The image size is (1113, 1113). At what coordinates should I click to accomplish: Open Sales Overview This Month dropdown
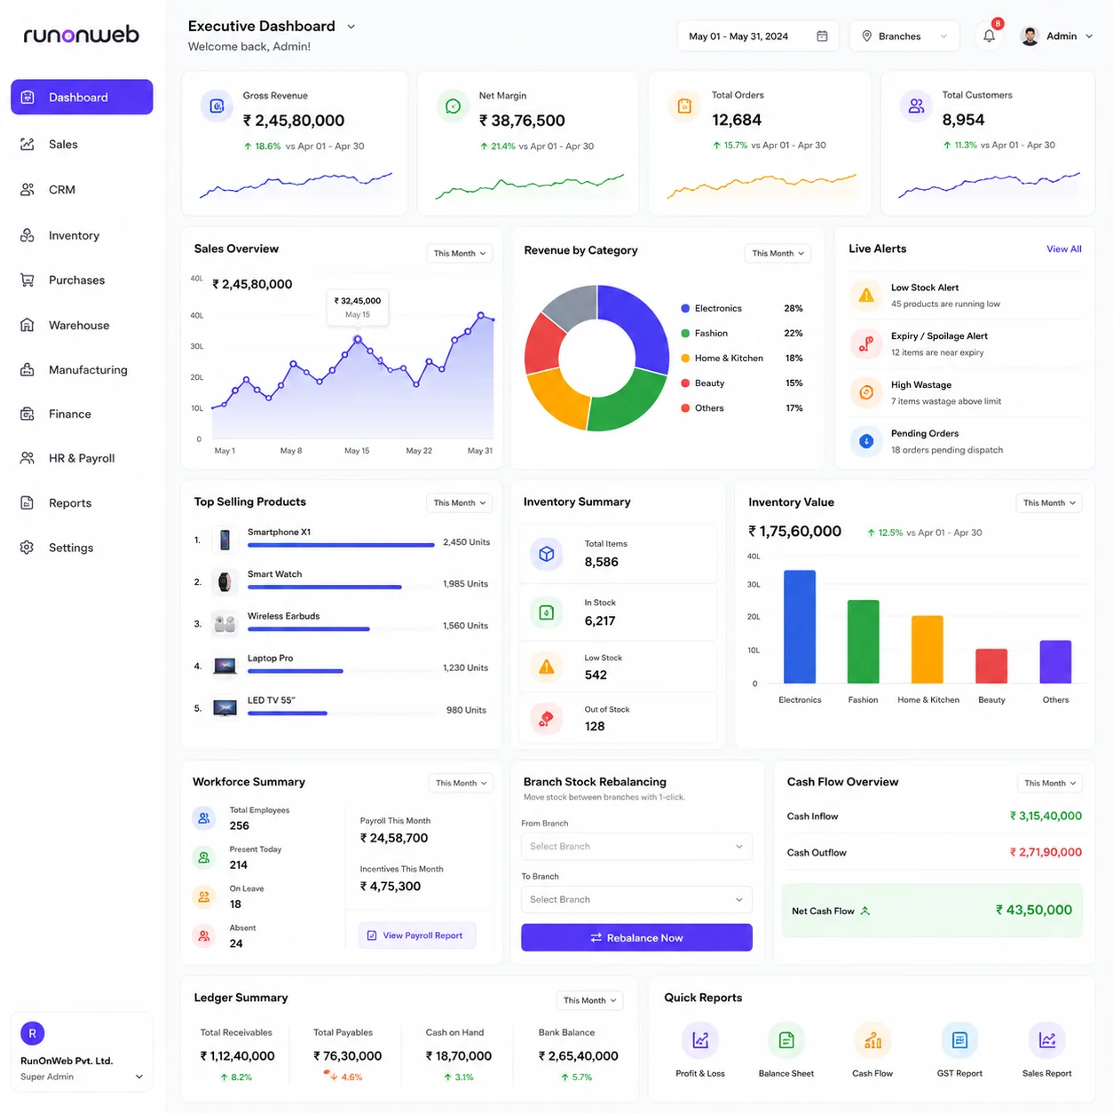(x=459, y=254)
